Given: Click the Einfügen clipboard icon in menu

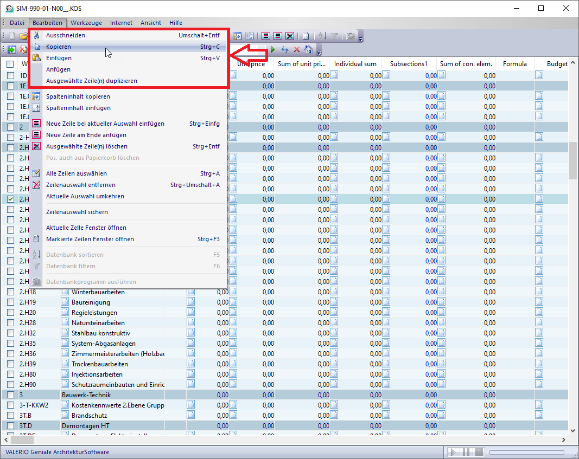Looking at the screenshot, I should [x=36, y=58].
